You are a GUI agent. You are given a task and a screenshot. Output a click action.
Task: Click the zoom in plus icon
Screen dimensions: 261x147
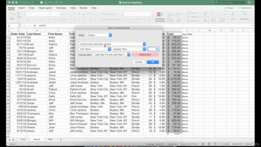pyautogui.click(x=241, y=144)
